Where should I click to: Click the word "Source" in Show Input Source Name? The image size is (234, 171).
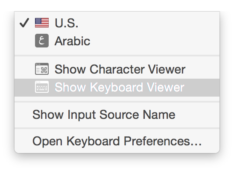point(119,115)
